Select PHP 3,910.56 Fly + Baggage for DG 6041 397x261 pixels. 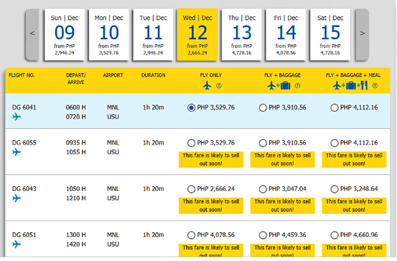click(263, 108)
